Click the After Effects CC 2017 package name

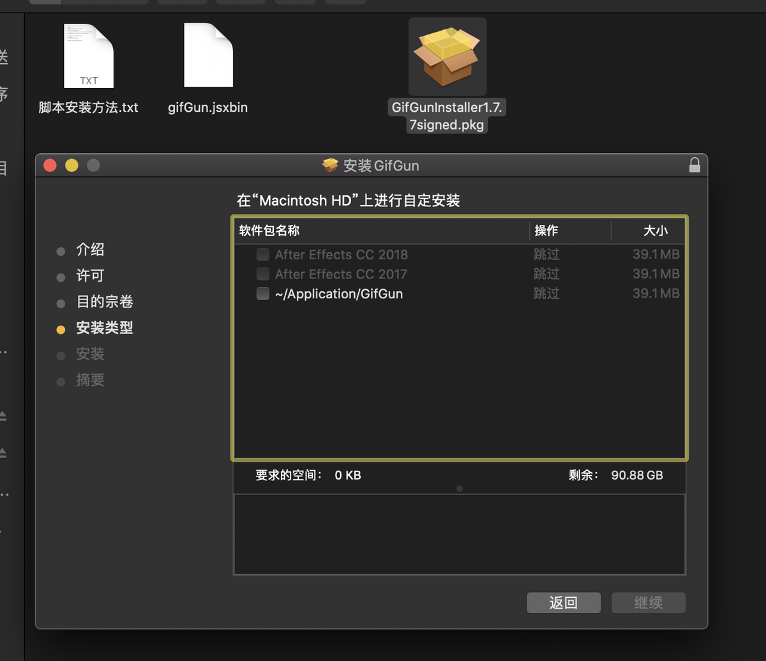(x=342, y=274)
